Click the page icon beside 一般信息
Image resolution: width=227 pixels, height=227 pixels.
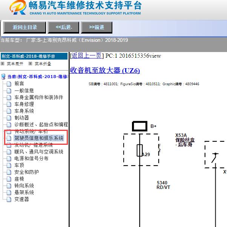coord(9,91)
